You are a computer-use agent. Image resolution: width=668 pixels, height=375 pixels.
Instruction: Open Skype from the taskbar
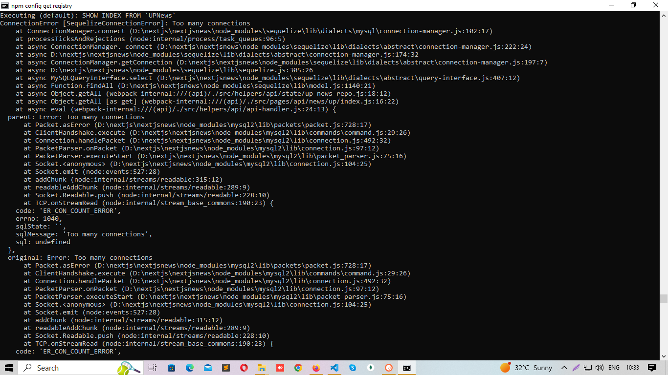(352, 368)
